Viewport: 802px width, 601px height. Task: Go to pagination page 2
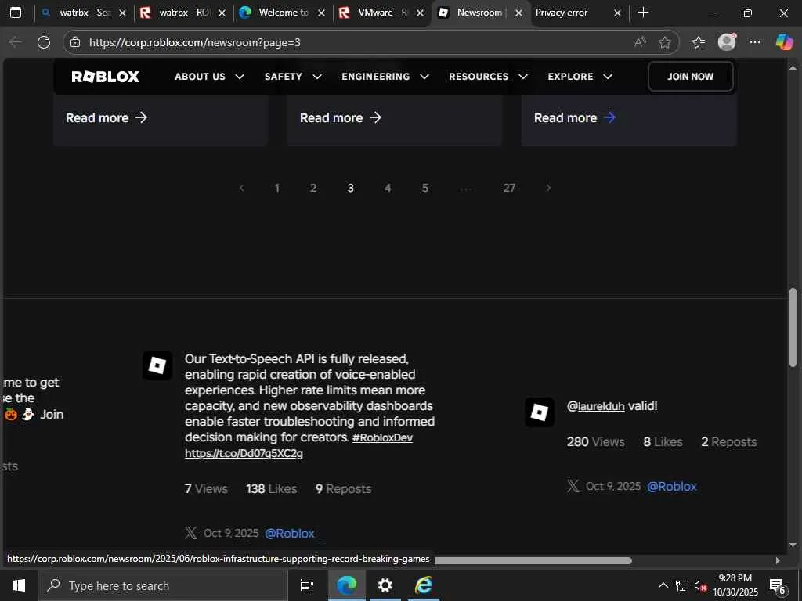[x=313, y=188]
